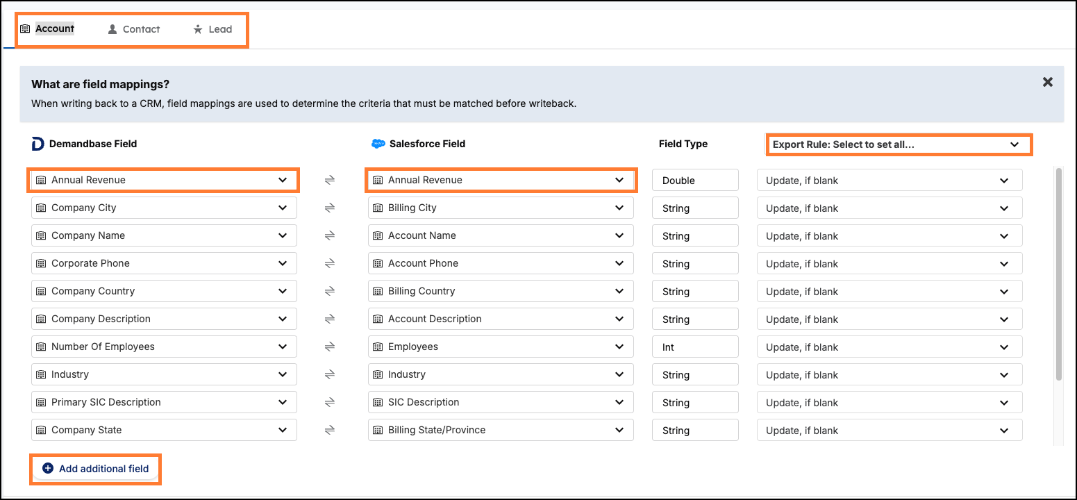
Task: Click the swap arrows icon in Primary SIC Description row
Action: (330, 402)
